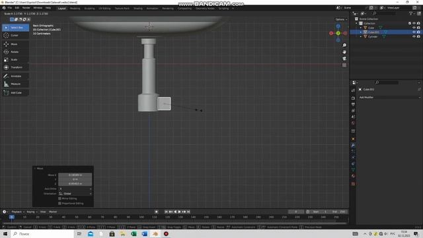423x238 pixels.
Task: Enable Proportional Editing checkbox
Action: 60,203
